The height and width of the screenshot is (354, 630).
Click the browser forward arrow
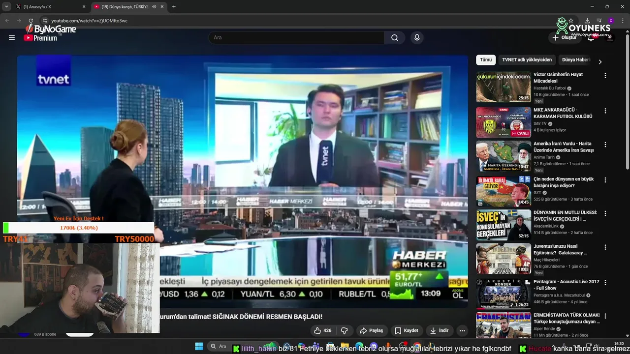point(19,21)
